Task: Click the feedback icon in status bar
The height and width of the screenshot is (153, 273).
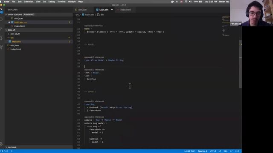Action: (x=231, y=151)
